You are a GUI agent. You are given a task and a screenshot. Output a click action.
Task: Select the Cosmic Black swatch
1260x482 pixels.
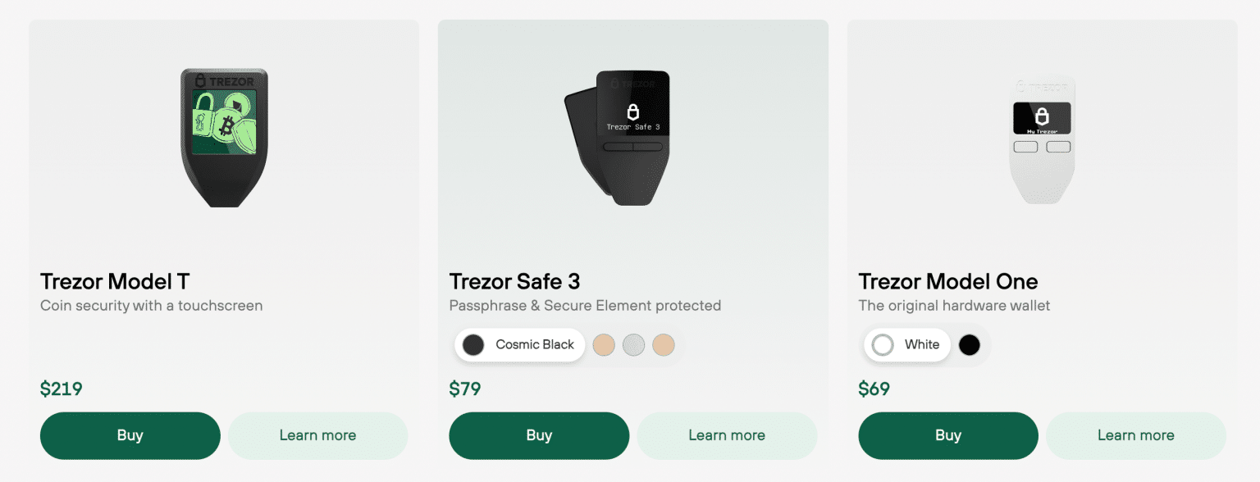coord(472,345)
